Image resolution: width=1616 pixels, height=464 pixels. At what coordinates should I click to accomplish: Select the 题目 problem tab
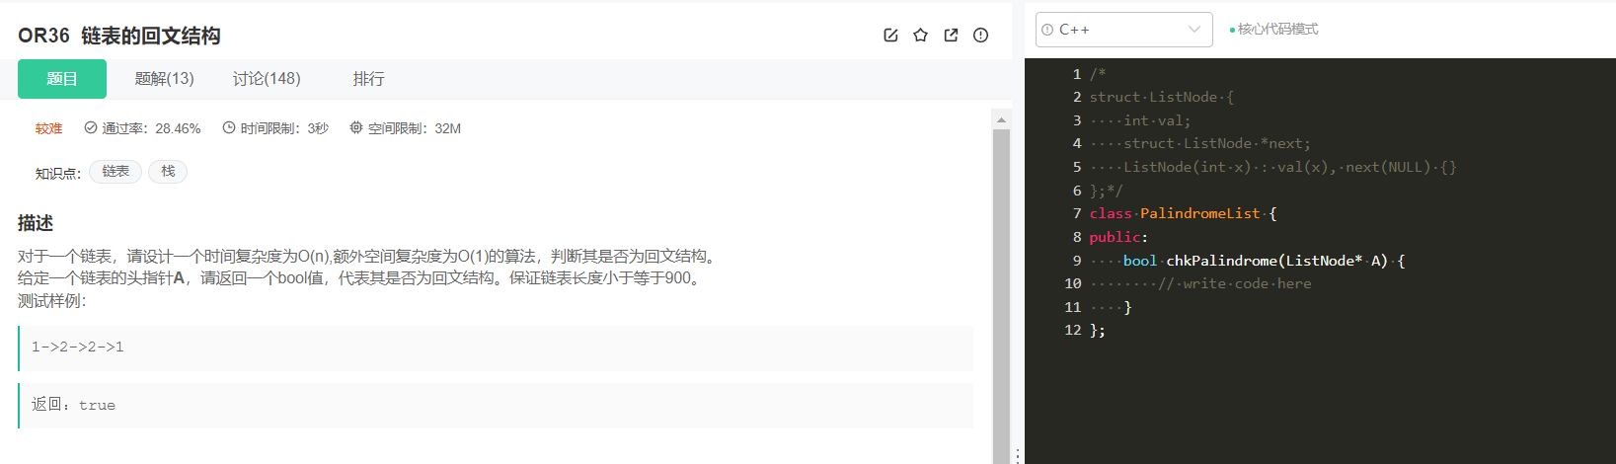[x=62, y=79]
